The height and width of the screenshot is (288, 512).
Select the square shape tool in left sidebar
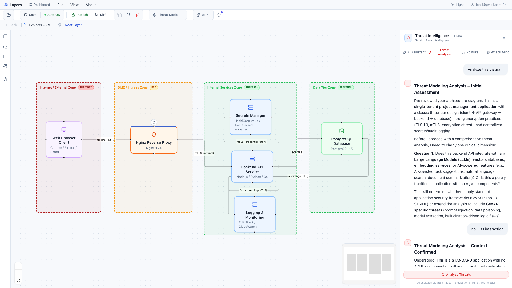tap(5, 57)
